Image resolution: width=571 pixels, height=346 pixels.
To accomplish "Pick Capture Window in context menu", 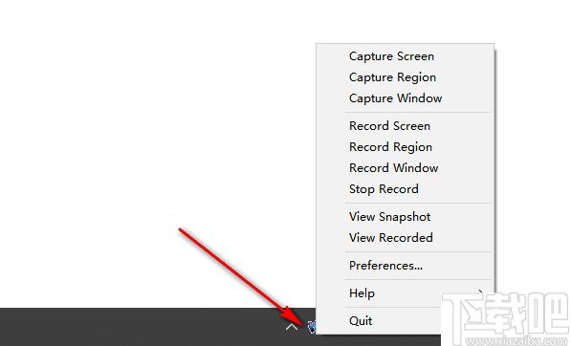I will (405, 98).
